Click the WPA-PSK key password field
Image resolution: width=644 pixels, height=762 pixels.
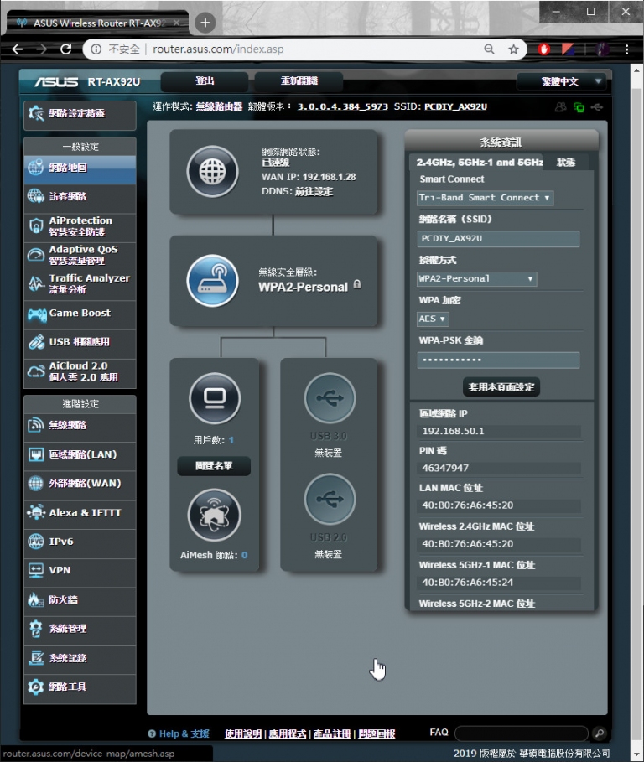[x=498, y=360]
